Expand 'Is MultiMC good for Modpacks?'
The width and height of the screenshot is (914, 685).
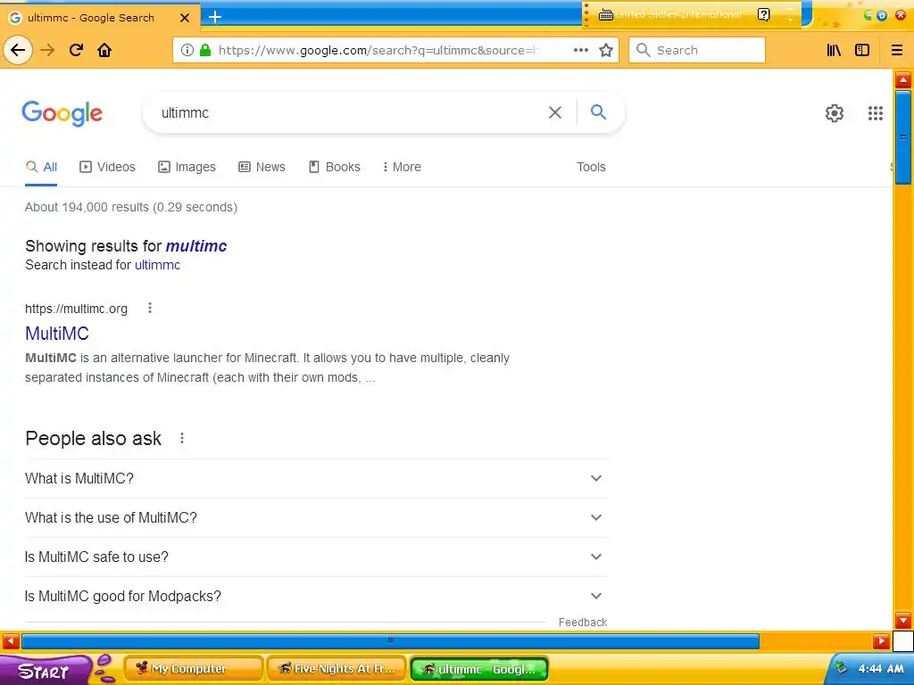[316, 597]
